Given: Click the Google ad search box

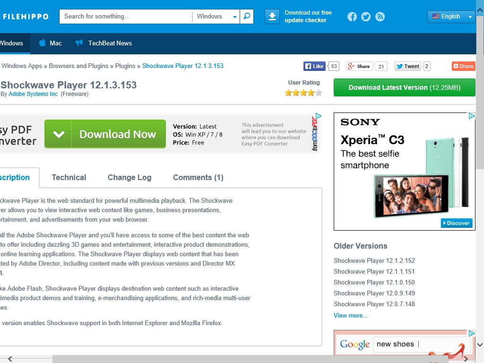Looking at the screenshot, I should (421, 344).
